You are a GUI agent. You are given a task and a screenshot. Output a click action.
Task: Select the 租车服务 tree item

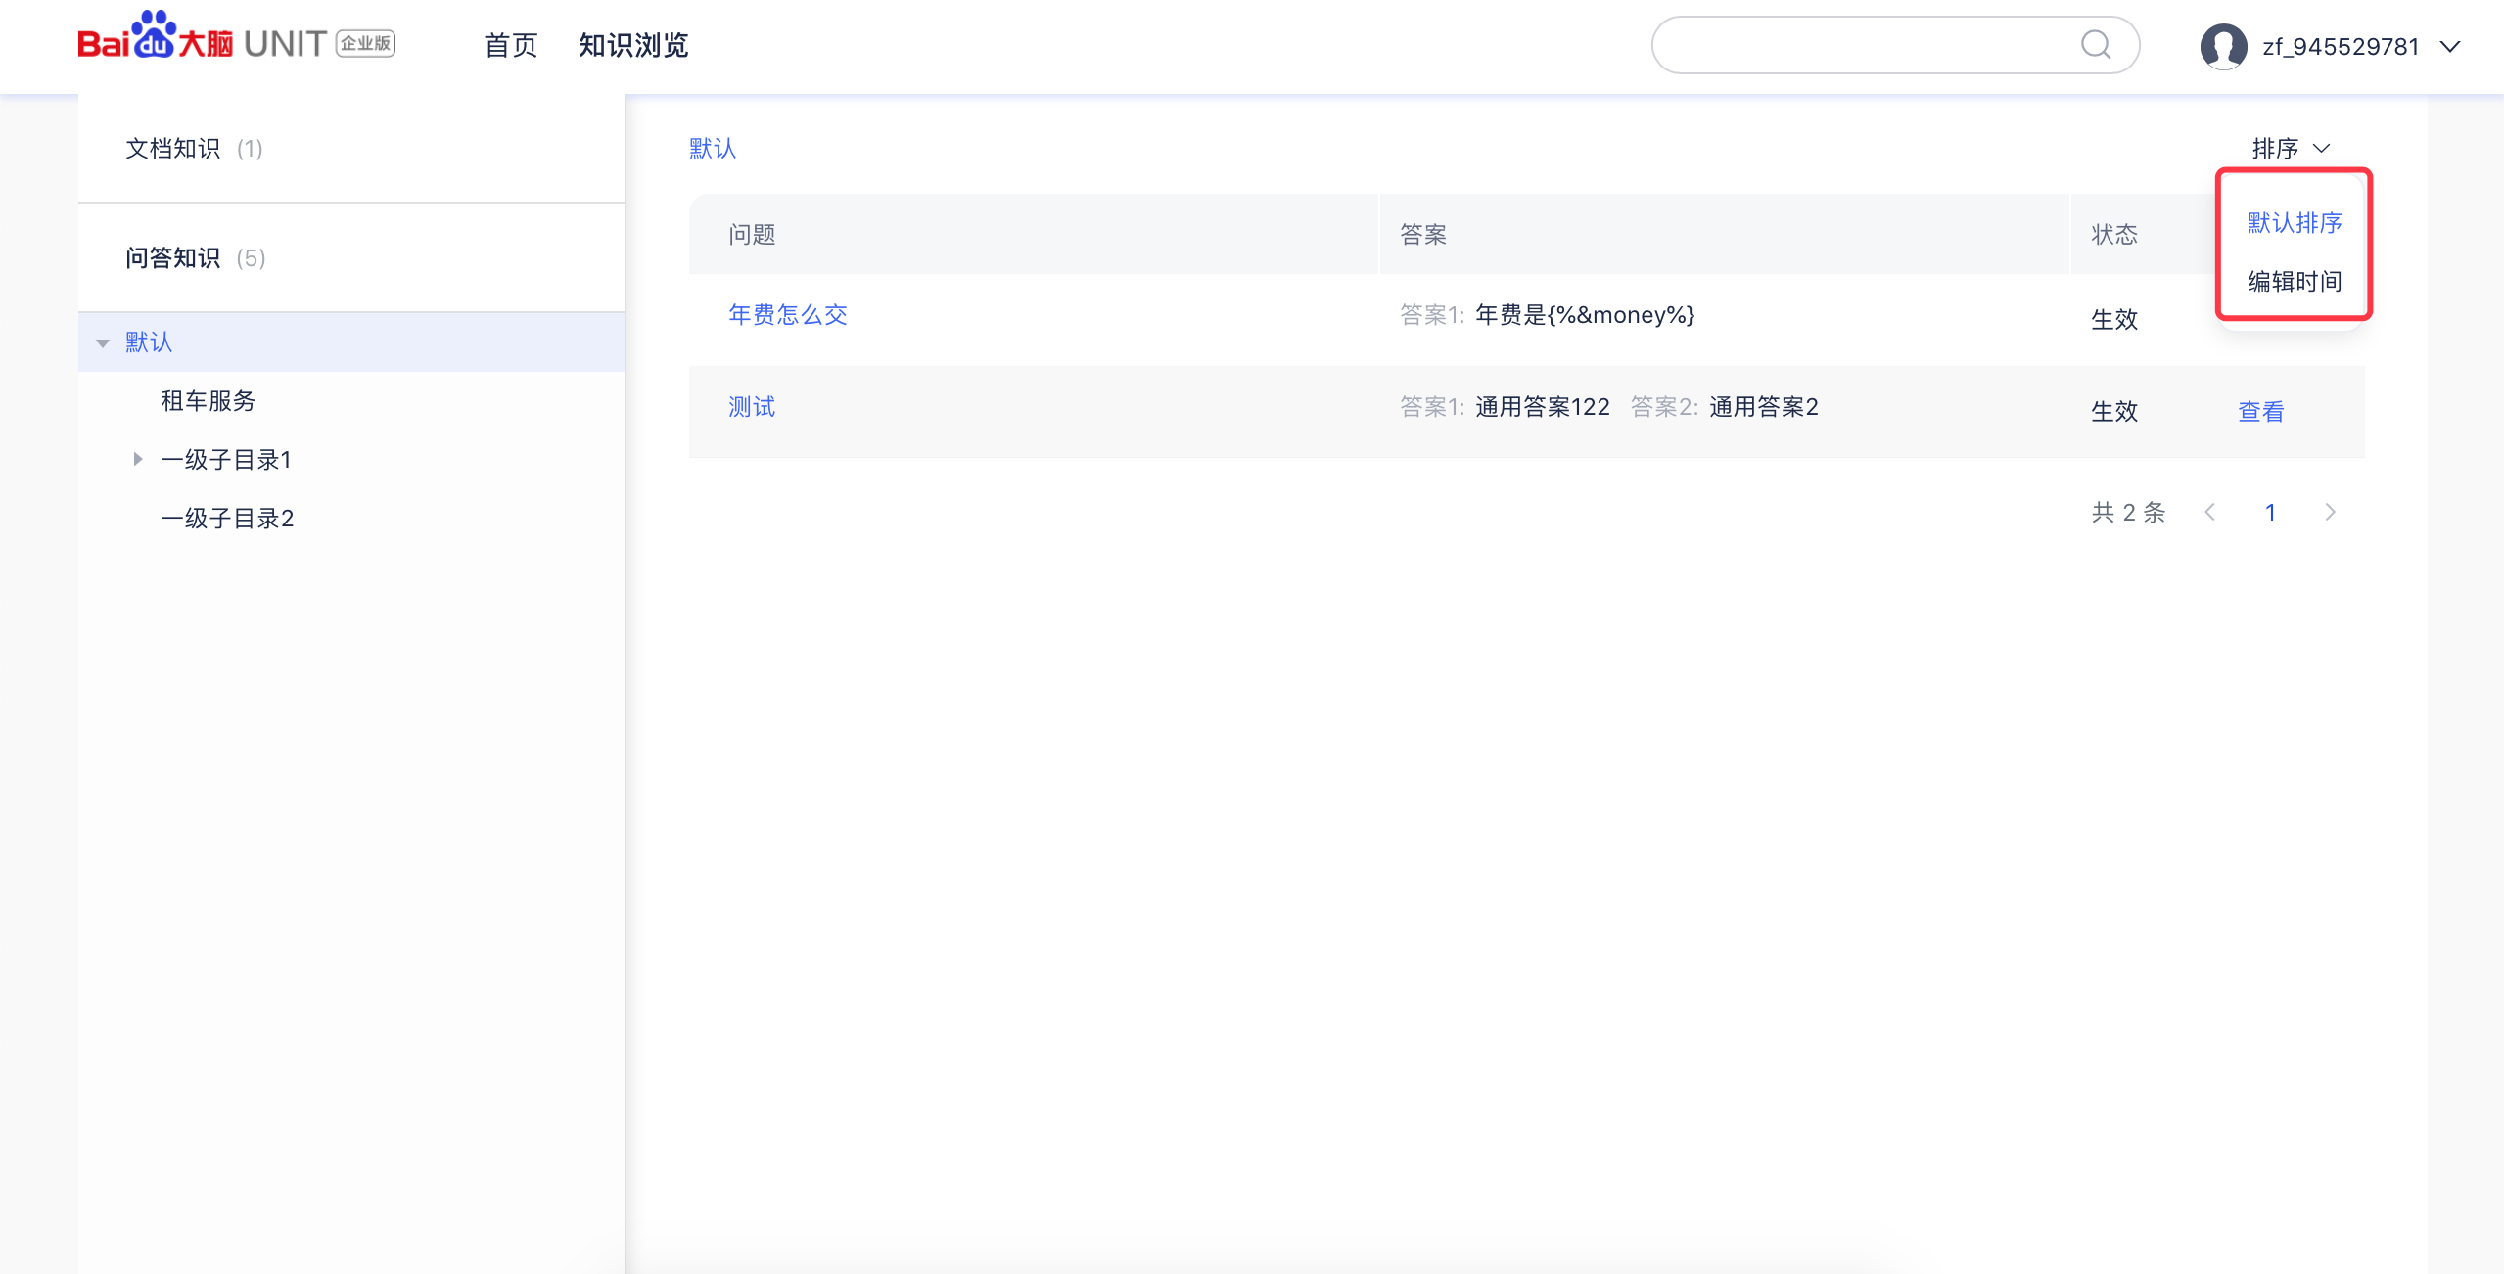[208, 401]
